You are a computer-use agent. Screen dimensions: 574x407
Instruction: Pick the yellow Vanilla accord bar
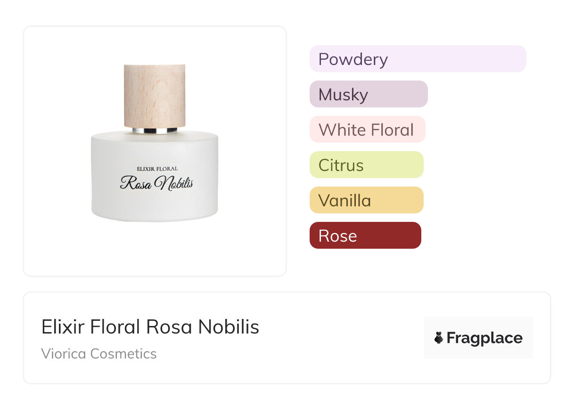coord(366,200)
